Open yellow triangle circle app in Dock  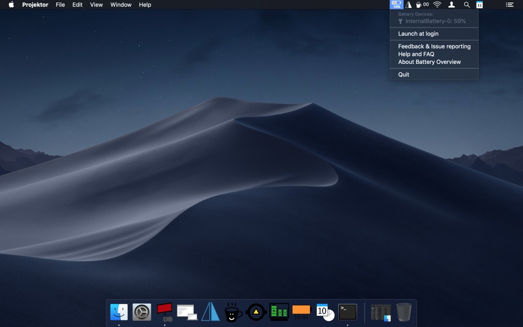coord(256,312)
